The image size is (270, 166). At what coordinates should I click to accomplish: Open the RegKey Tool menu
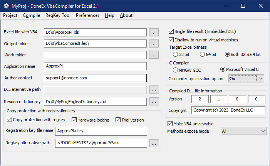58,15
